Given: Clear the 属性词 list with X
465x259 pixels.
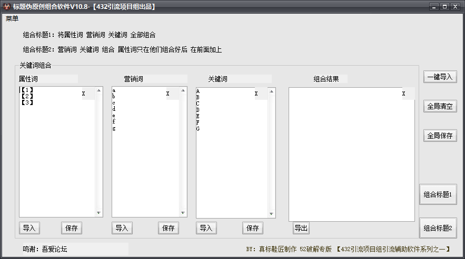Looking at the screenshot, I should [83, 94].
